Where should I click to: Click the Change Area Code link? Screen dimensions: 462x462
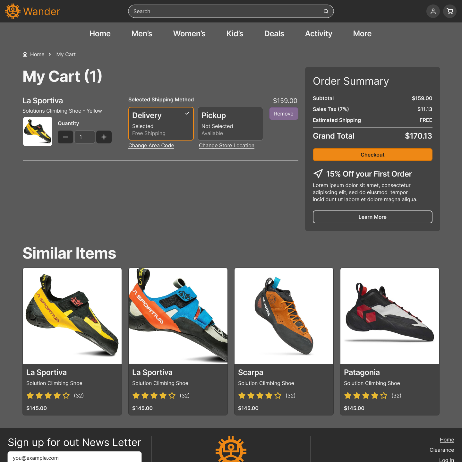151,146
